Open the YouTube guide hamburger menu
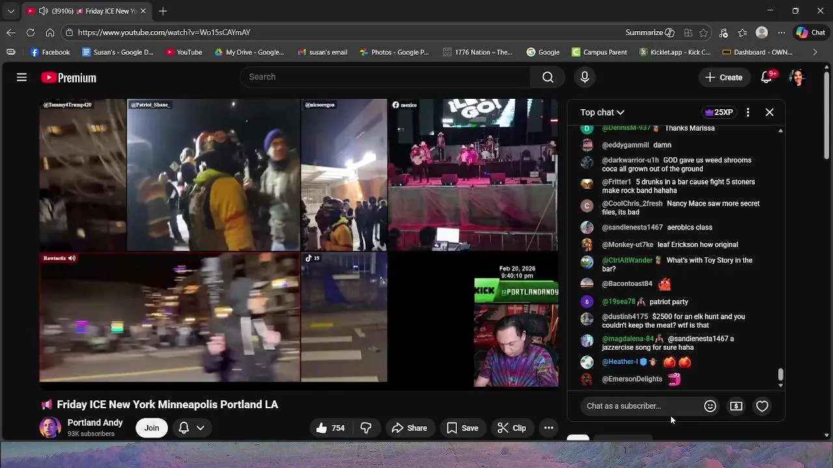The width and height of the screenshot is (833, 468). [x=21, y=77]
